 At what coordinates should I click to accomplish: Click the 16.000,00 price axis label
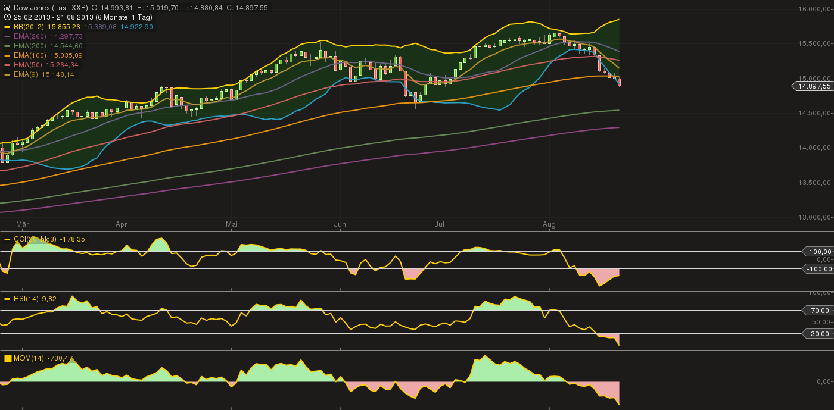[x=816, y=9]
